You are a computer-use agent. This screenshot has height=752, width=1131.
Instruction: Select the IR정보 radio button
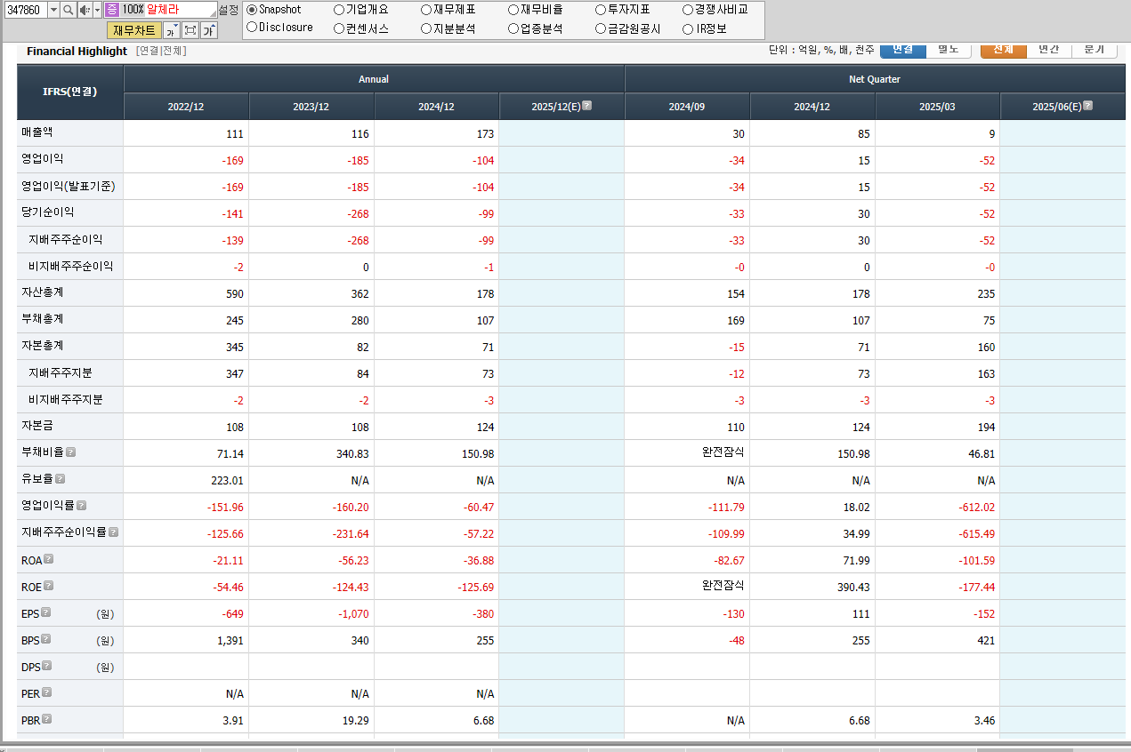click(688, 28)
